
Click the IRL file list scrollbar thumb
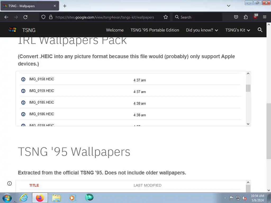(x=248, y=88)
